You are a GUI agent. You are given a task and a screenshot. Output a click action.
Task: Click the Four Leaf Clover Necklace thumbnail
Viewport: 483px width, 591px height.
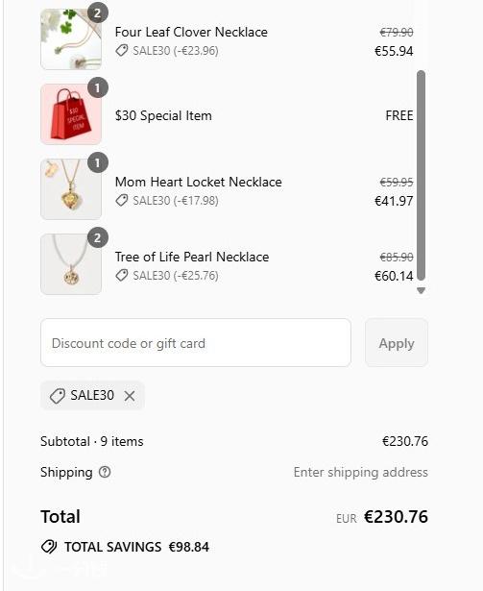click(x=71, y=39)
